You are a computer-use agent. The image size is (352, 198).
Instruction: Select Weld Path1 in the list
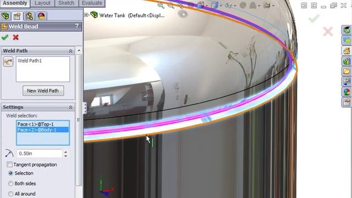(30, 61)
